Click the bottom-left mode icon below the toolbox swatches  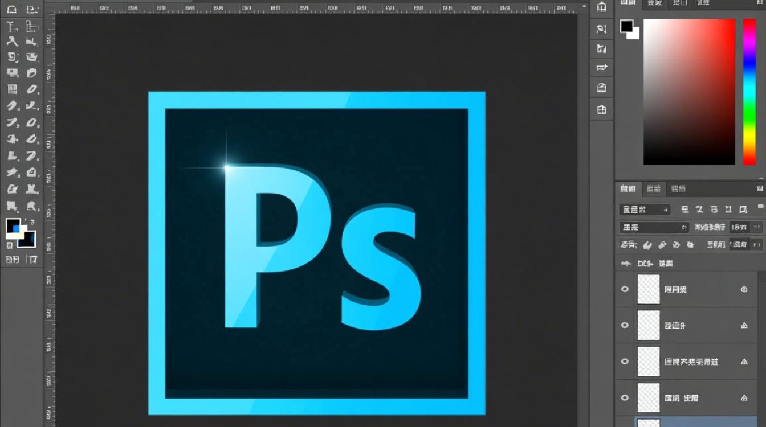(x=13, y=260)
